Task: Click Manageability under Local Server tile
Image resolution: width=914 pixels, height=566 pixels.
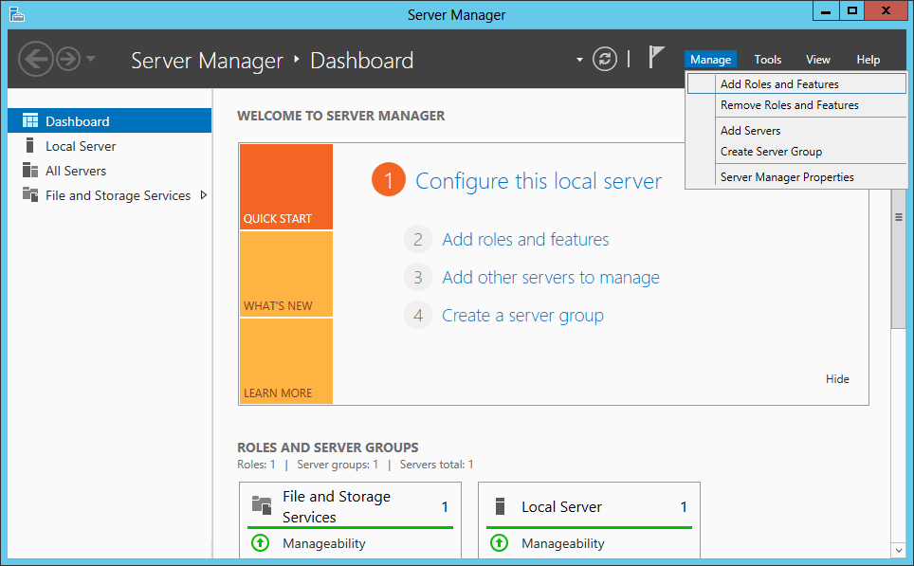Action: click(x=563, y=543)
